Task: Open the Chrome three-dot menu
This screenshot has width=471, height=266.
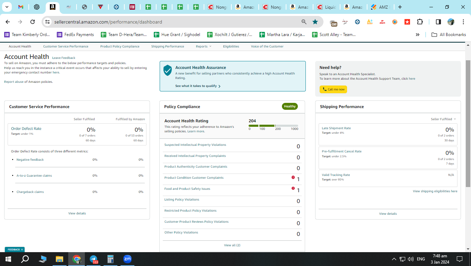Action: point(463,22)
